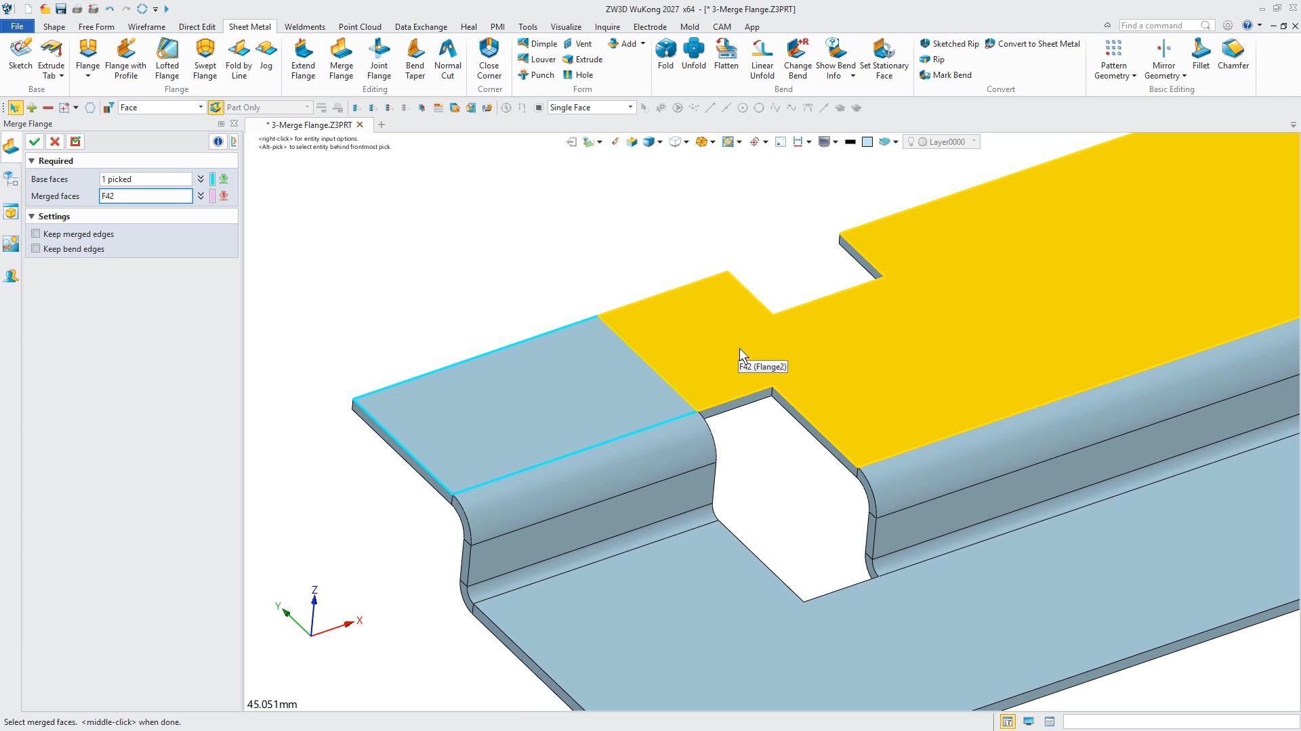This screenshot has width=1301, height=731.
Task: Confirm Merge Flange with green checkmark
Action: pyautogui.click(x=35, y=141)
